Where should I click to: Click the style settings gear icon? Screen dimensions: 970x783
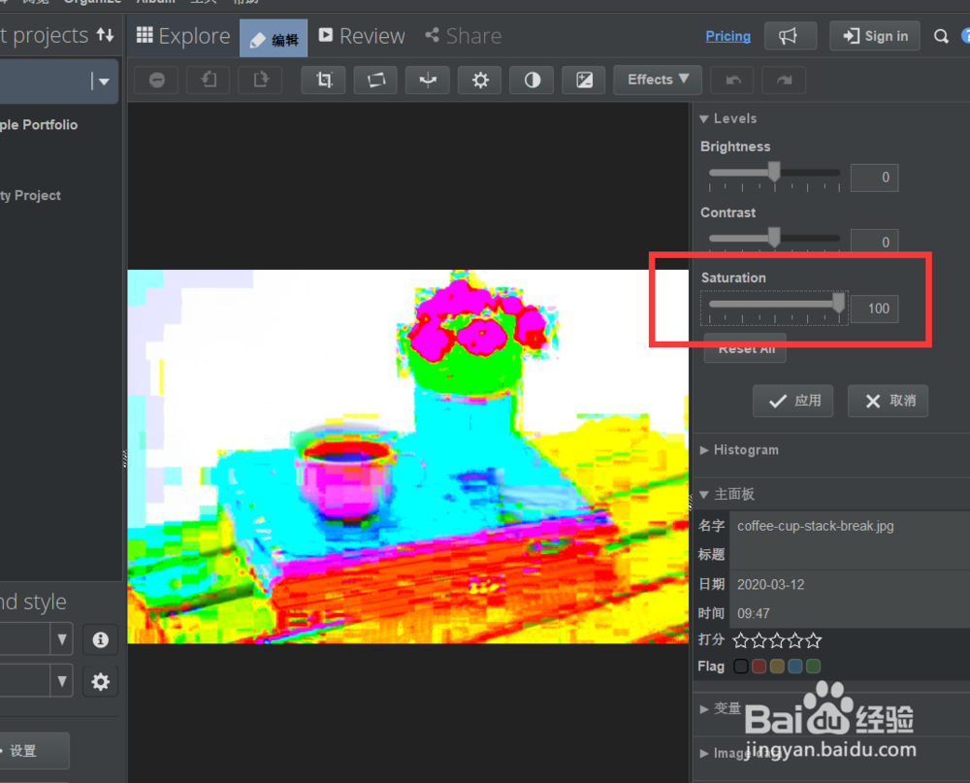point(100,681)
